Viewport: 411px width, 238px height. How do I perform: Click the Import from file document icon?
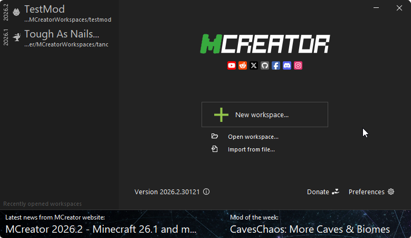(215, 149)
